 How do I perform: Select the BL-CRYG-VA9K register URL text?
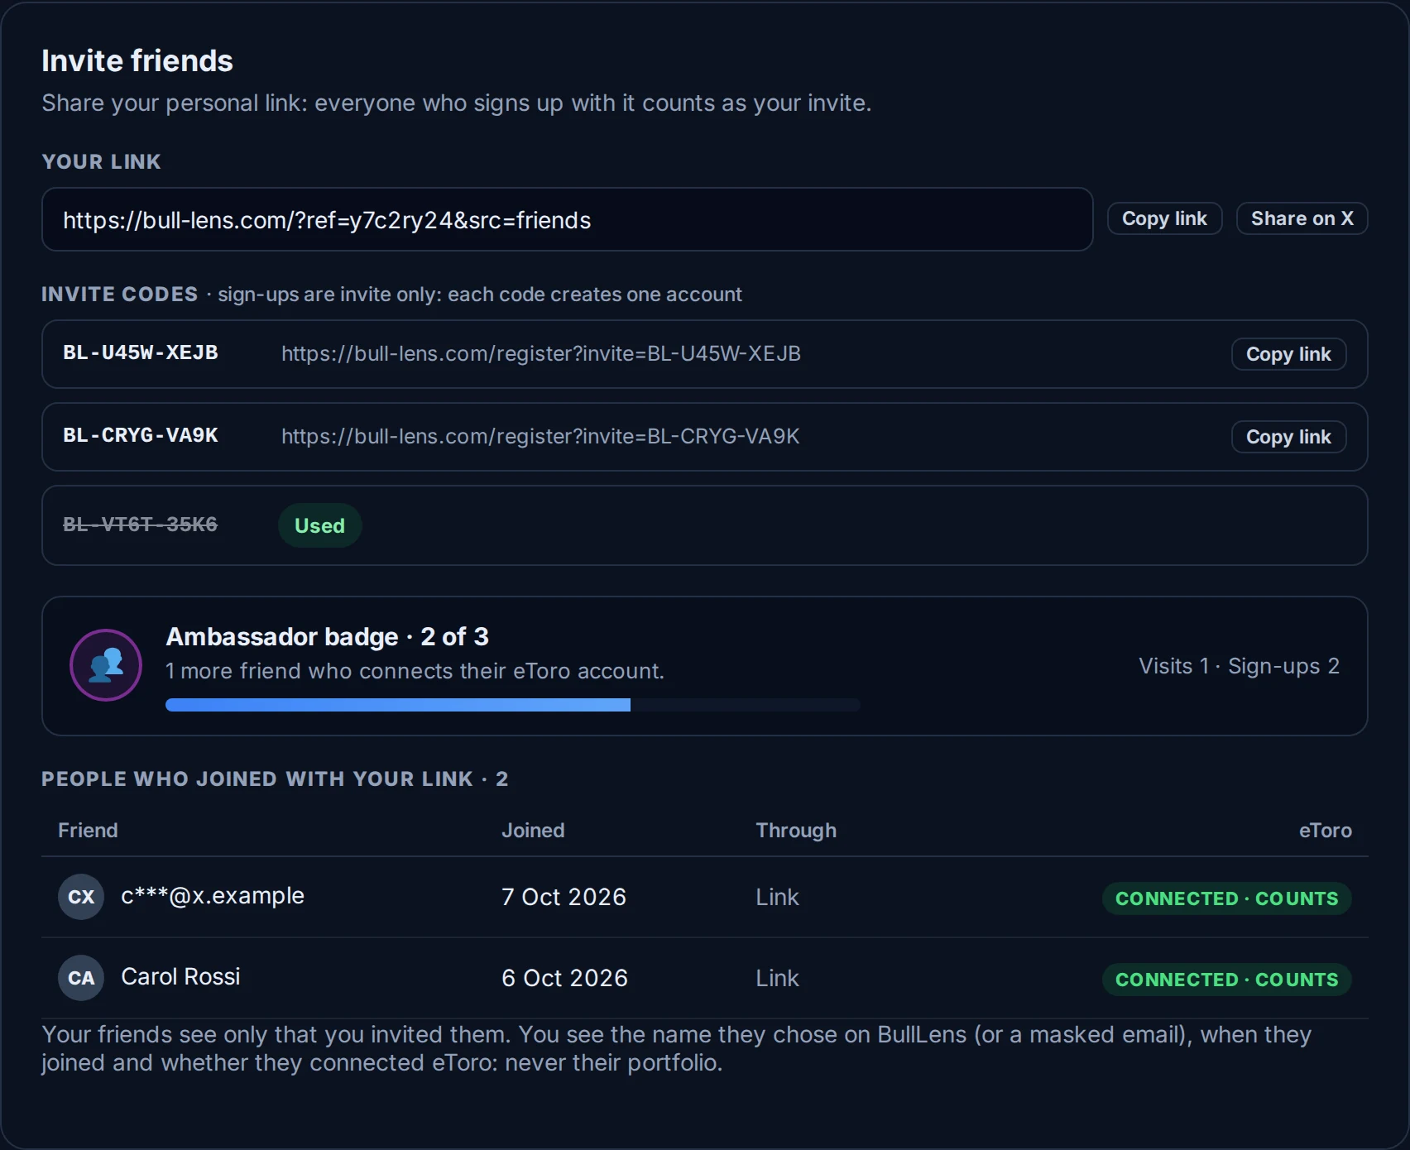540,436
